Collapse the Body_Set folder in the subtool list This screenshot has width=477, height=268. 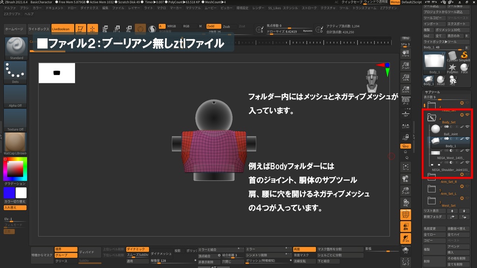[x=432, y=117]
